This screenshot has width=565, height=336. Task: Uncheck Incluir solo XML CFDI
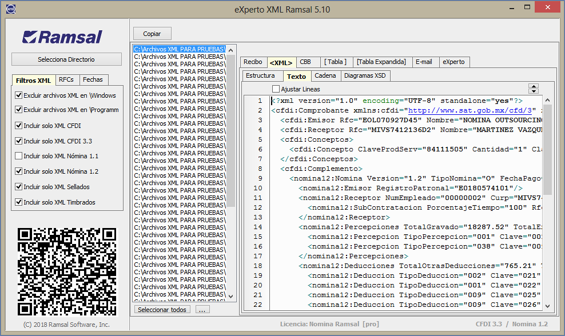(x=19, y=125)
